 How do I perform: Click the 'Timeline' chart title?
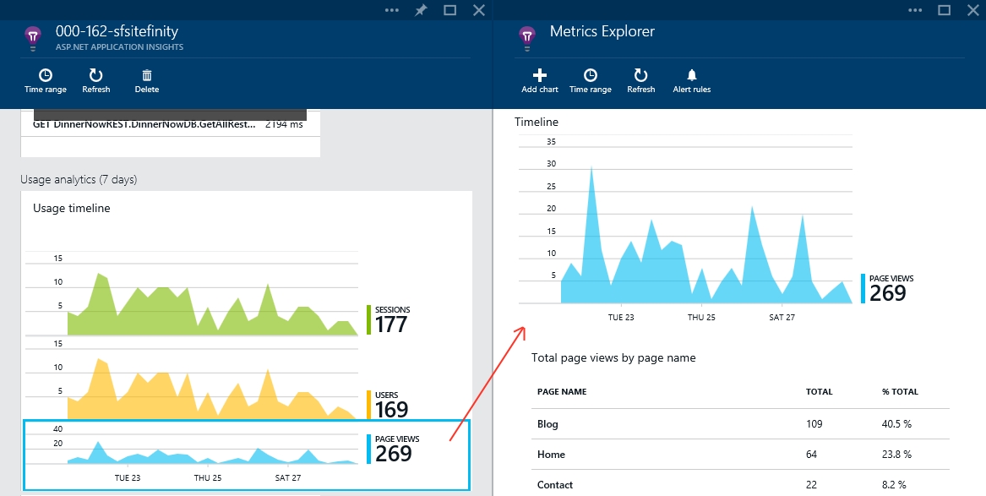(537, 122)
